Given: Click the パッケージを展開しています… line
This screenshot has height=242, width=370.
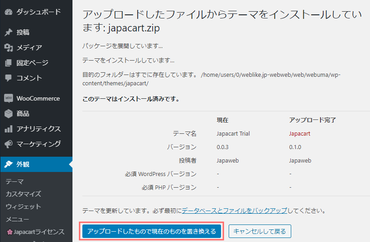Looking at the screenshot, I should tap(122, 46).
